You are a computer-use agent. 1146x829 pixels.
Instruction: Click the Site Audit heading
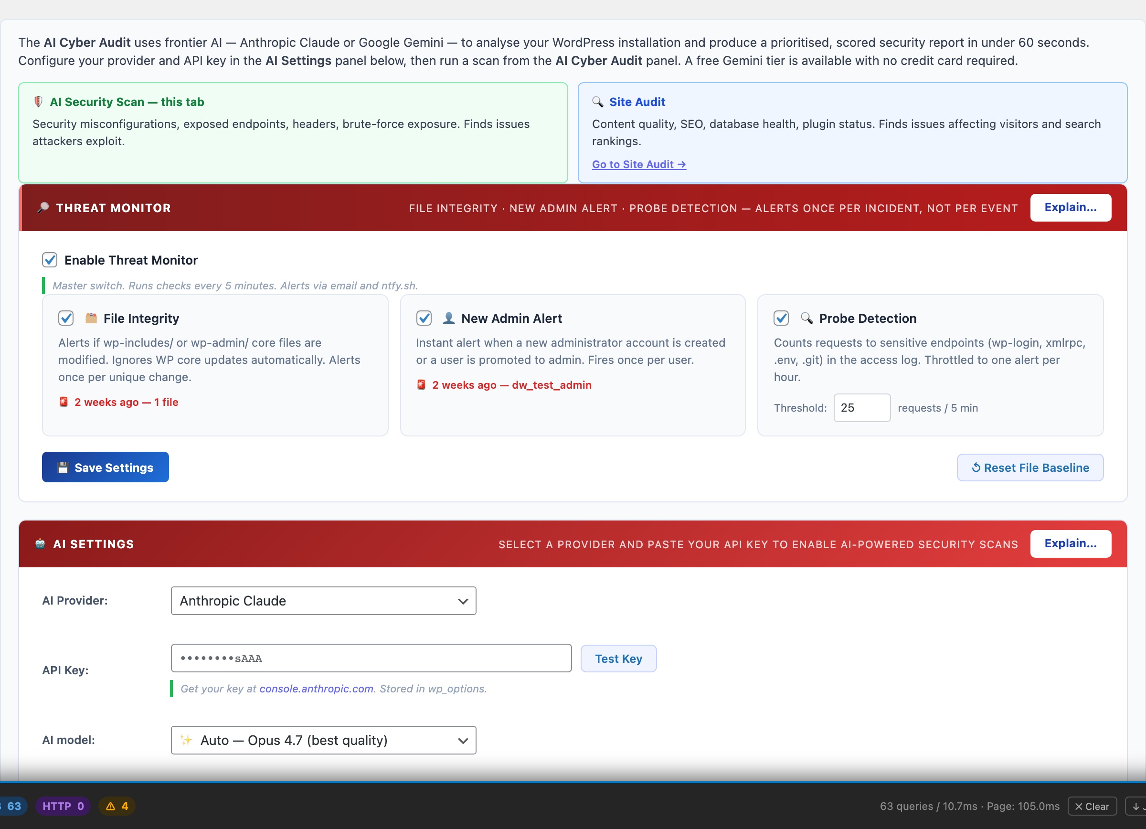[x=637, y=102]
